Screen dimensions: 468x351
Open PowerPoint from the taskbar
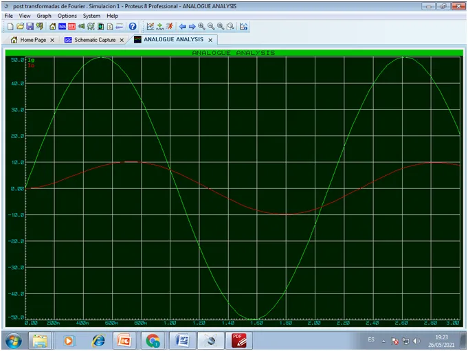click(124, 340)
